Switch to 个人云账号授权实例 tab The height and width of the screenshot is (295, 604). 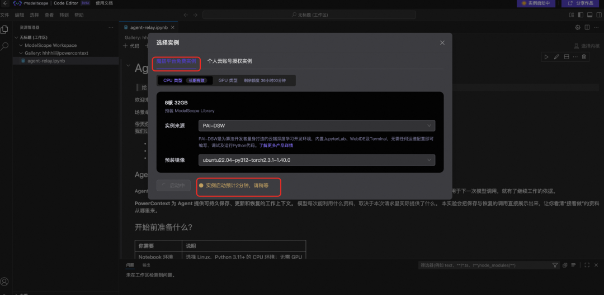coord(230,61)
